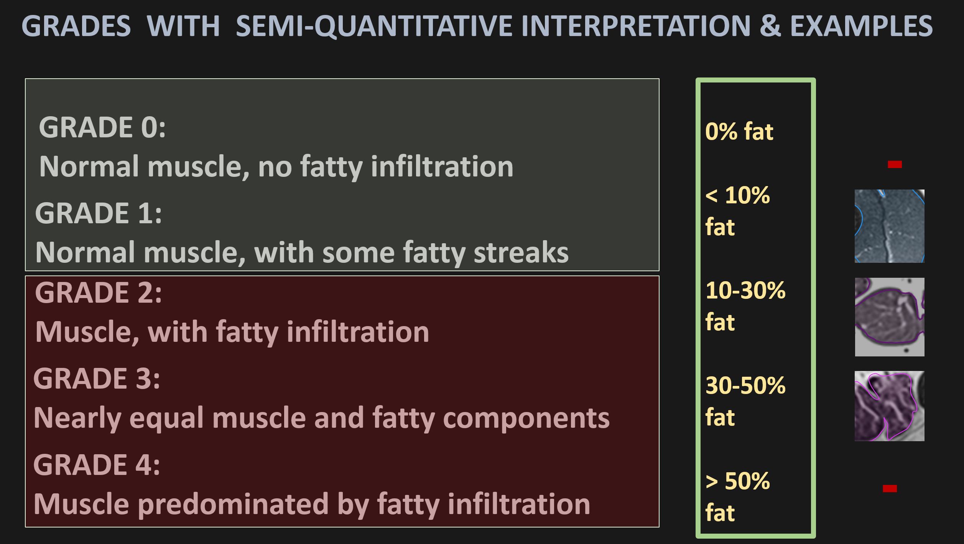Click the '0% fat' label

pyautogui.click(x=739, y=132)
